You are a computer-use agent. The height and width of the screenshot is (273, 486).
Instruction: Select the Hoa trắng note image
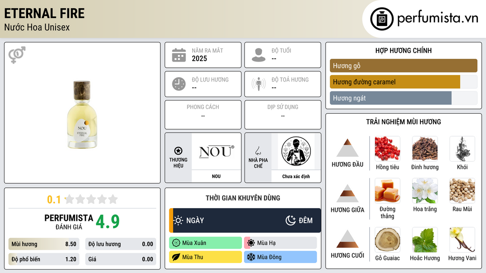425,191
